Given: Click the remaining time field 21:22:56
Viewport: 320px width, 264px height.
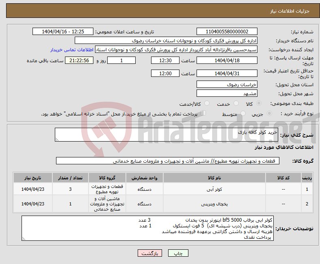Looking at the screenshot, I should (x=79, y=60).
